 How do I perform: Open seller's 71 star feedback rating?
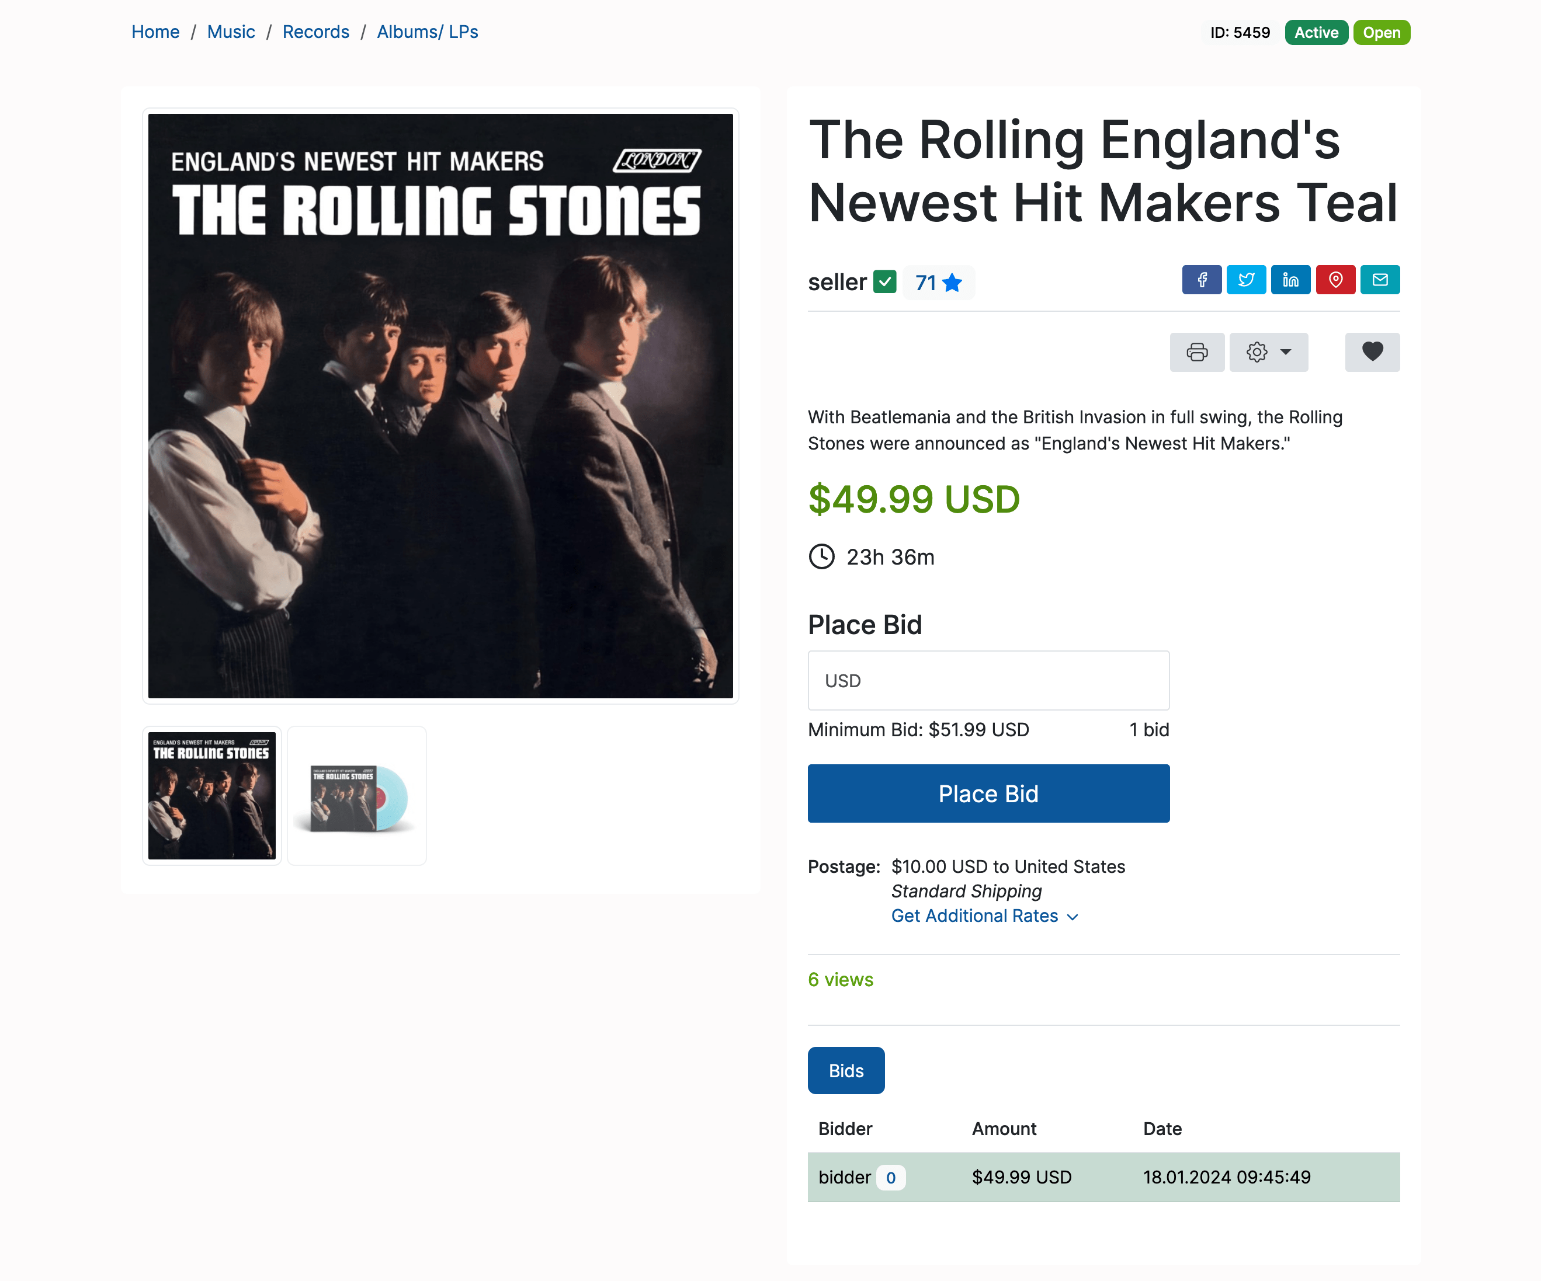click(938, 283)
